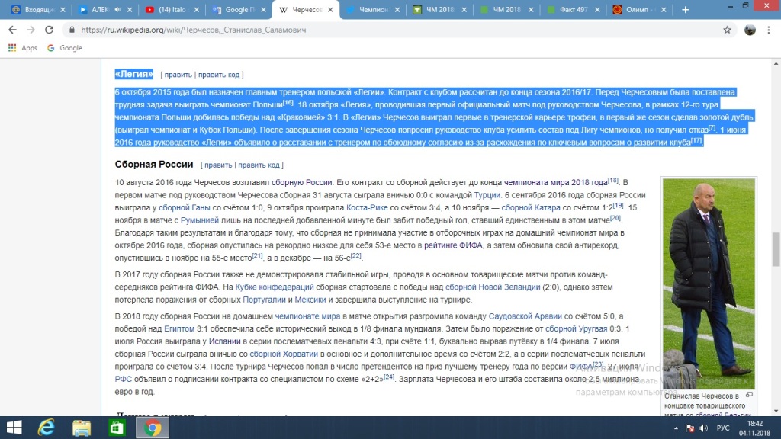Open the volume speaker icon in tray

pos(703,428)
